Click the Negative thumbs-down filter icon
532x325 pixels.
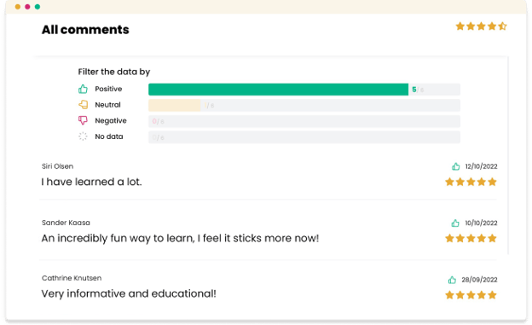point(83,120)
